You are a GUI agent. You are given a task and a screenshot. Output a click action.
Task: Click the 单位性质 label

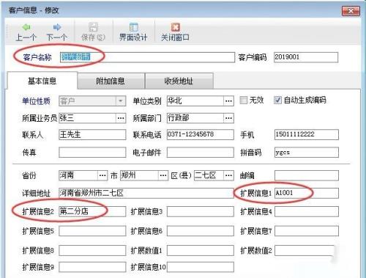(x=36, y=100)
